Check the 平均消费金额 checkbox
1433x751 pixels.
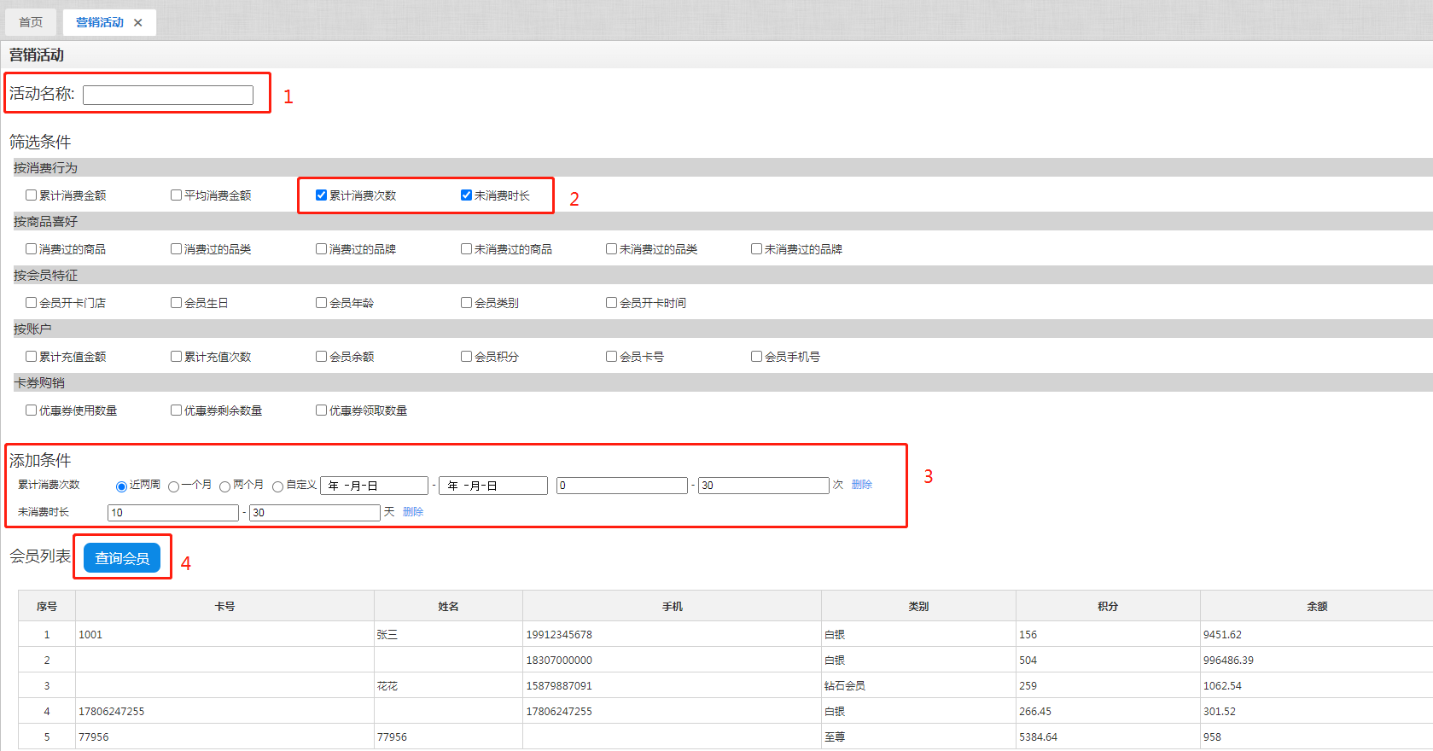(x=177, y=195)
